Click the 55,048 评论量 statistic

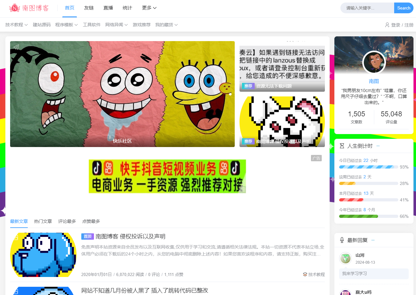(x=391, y=117)
